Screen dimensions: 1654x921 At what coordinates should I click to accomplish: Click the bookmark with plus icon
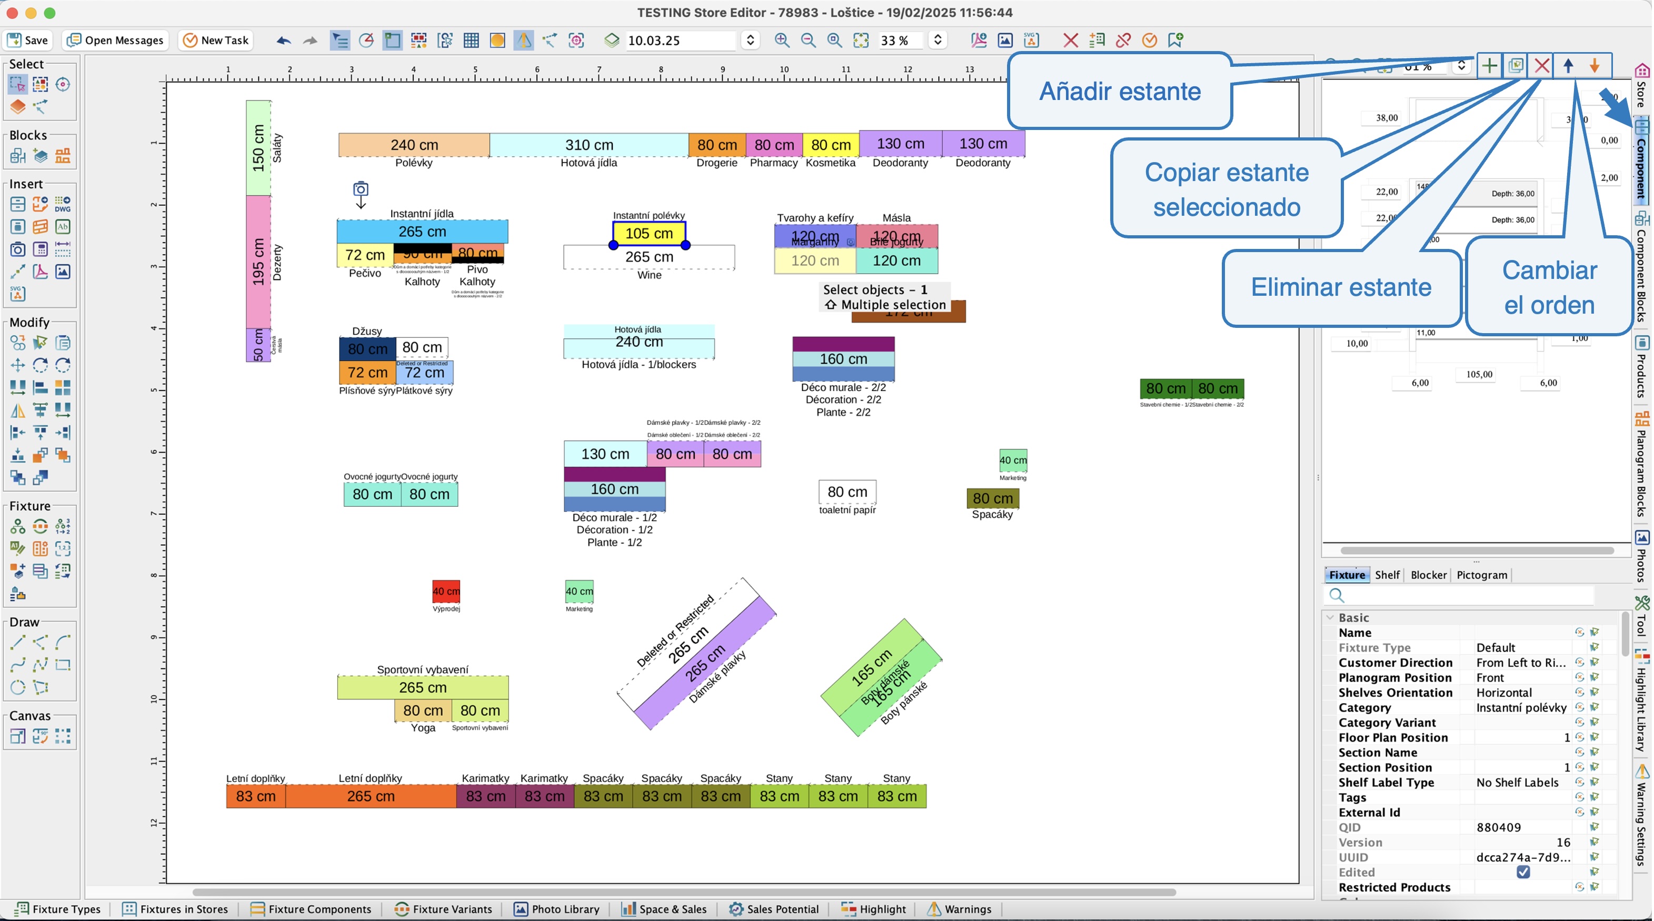point(1175,41)
